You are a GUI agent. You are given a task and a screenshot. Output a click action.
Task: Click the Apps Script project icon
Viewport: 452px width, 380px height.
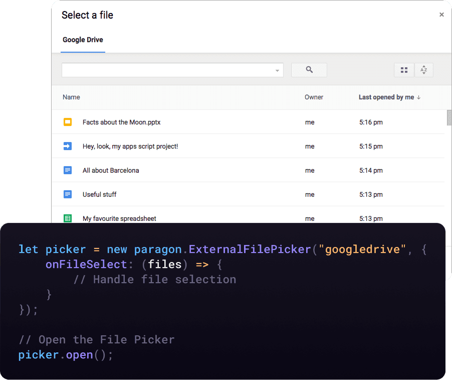(68, 146)
